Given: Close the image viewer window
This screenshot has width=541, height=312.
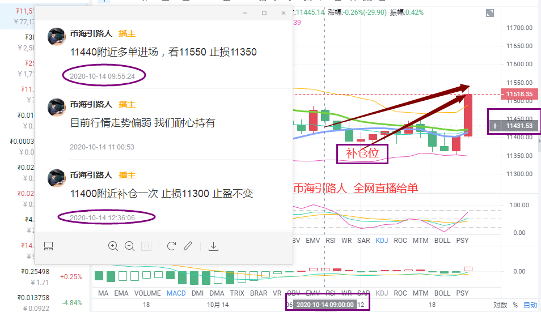Looking at the screenshot, I should pos(284,13).
